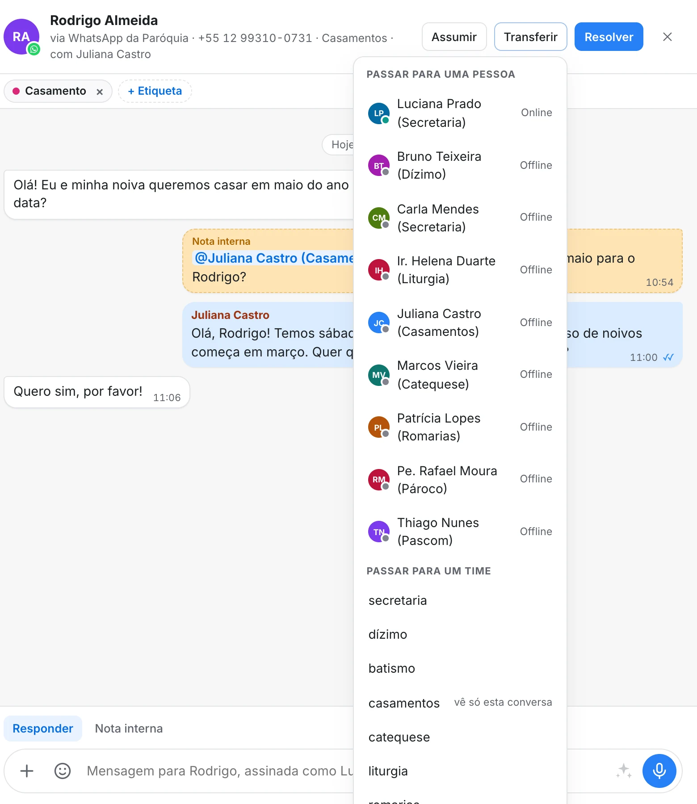Click the Resolver button
This screenshot has width=697, height=804.
point(609,37)
